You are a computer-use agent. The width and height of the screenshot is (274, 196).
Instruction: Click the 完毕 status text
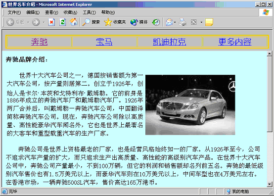point(13,192)
